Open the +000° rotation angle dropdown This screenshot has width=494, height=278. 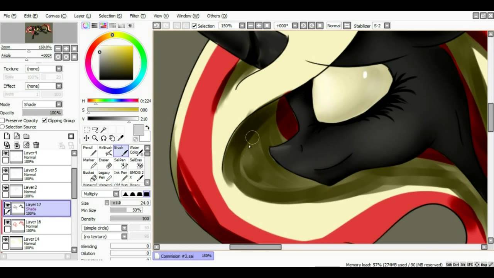[x=286, y=25]
